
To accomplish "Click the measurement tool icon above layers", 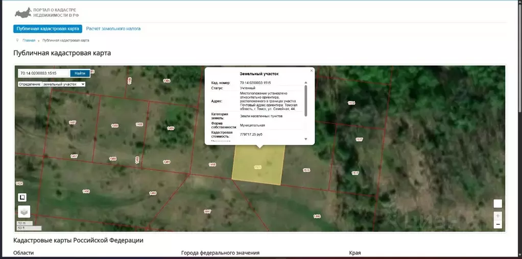I will (22, 197).
